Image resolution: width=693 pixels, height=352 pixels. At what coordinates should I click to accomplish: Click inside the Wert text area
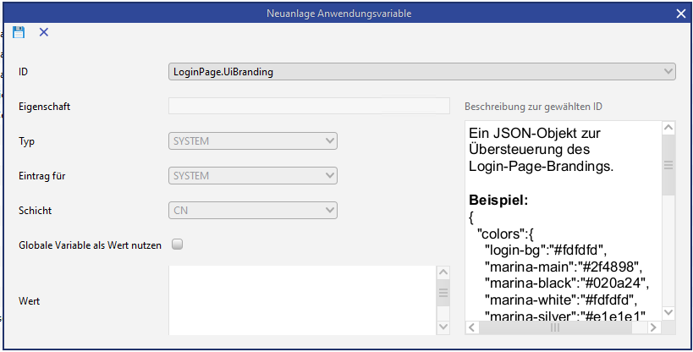(301, 300)
